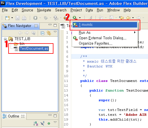Image resolution: width=148 pixels, height=128 pixels.
Task: Open the Run dropdown arrow
Action: tap(40, 18)
